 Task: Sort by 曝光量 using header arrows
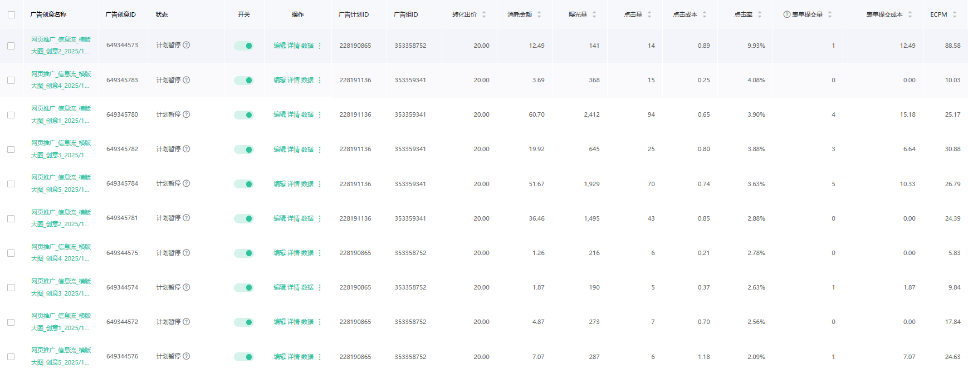tap(594, 14)
